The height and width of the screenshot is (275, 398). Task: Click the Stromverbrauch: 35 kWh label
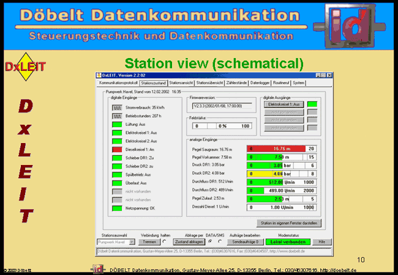click(x=145, y=108)
